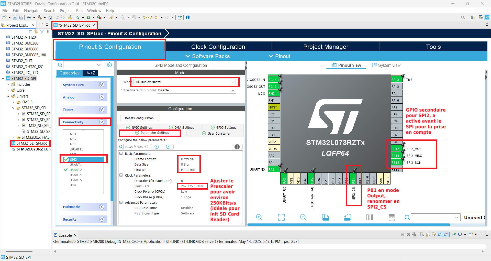Expand the Analog category

[x=83, y=97]
